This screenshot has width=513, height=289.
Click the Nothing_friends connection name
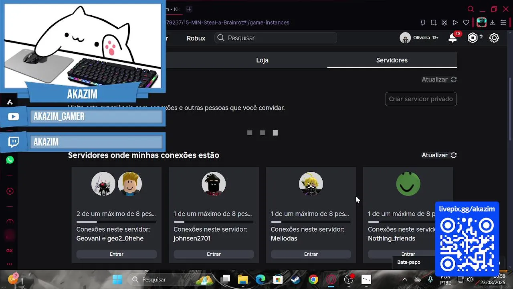(x=392, y=238)
